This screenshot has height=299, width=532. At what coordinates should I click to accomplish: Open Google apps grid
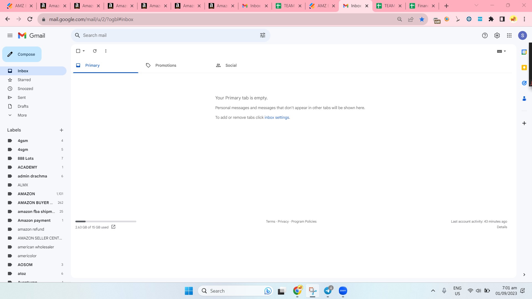[509, 35]
